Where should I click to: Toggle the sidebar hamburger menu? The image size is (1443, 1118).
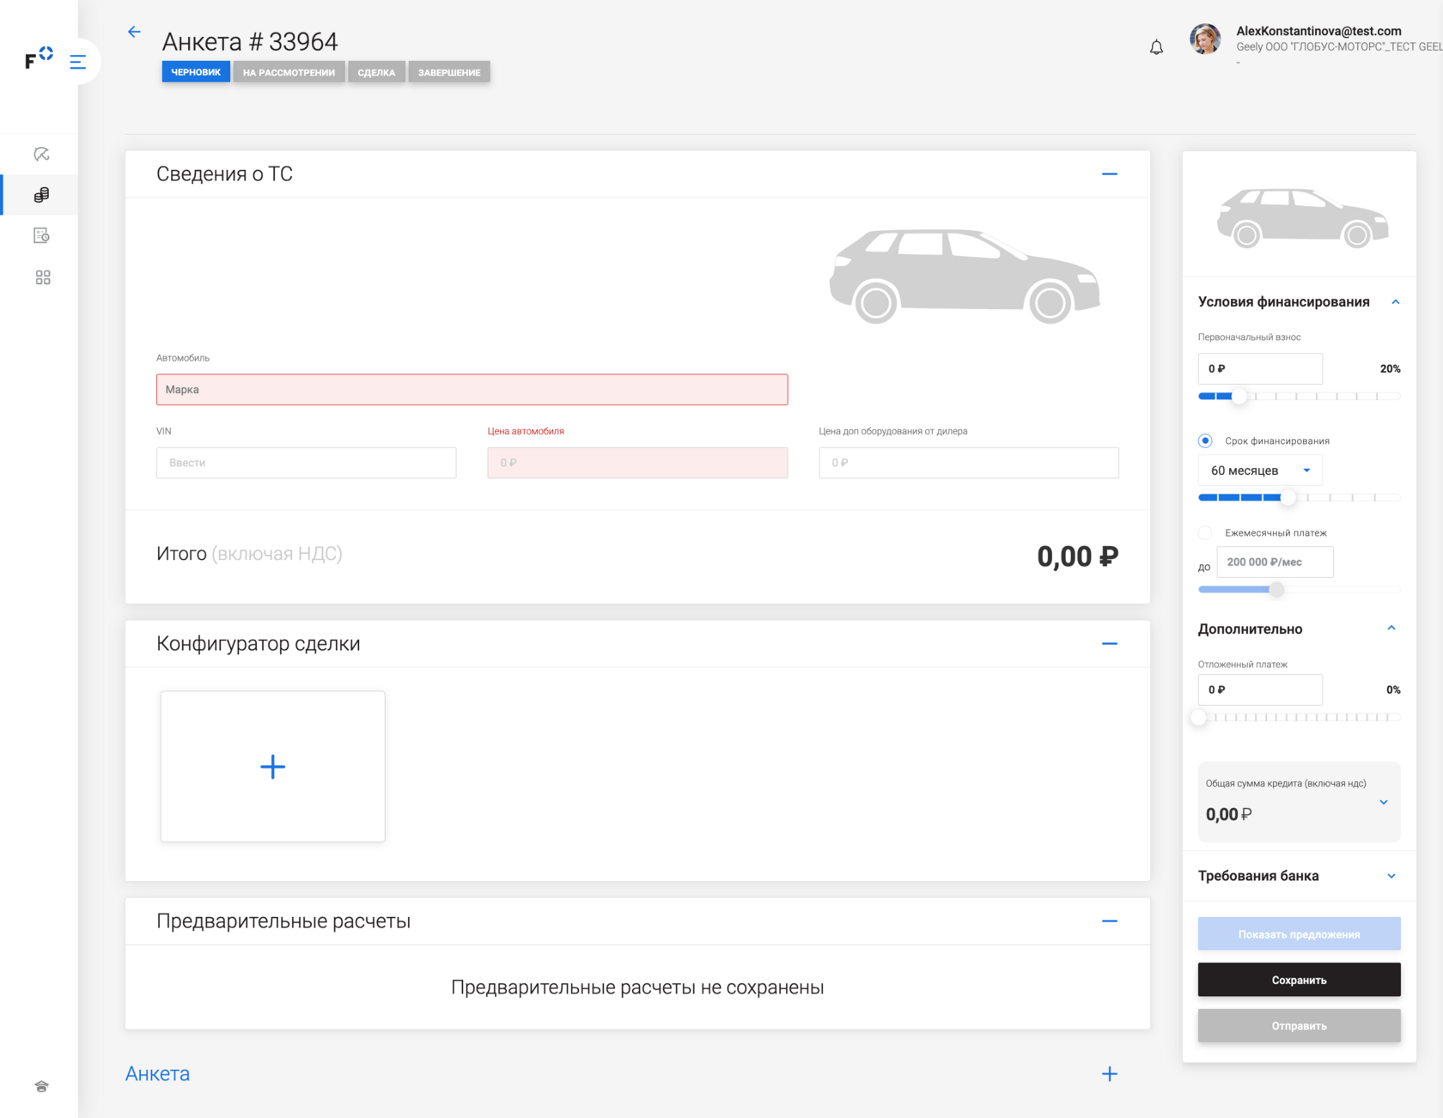(x=78, y=62)
